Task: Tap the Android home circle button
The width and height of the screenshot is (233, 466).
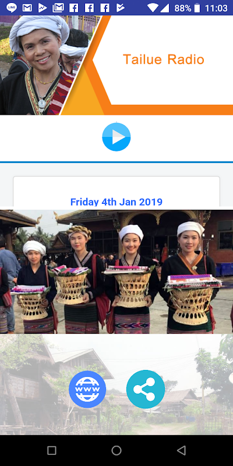Action: [116, 450]
